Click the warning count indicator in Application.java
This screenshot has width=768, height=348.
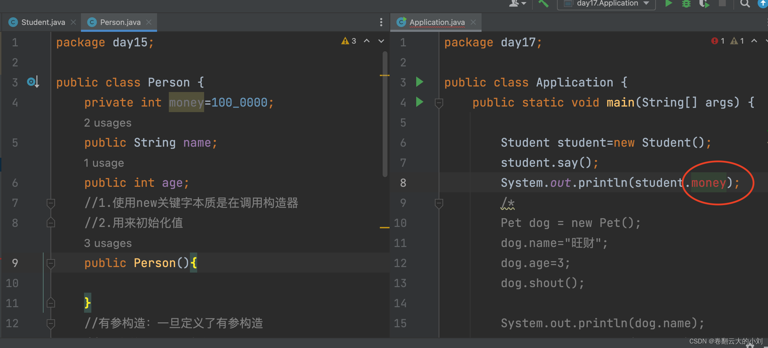click(737, 41)
